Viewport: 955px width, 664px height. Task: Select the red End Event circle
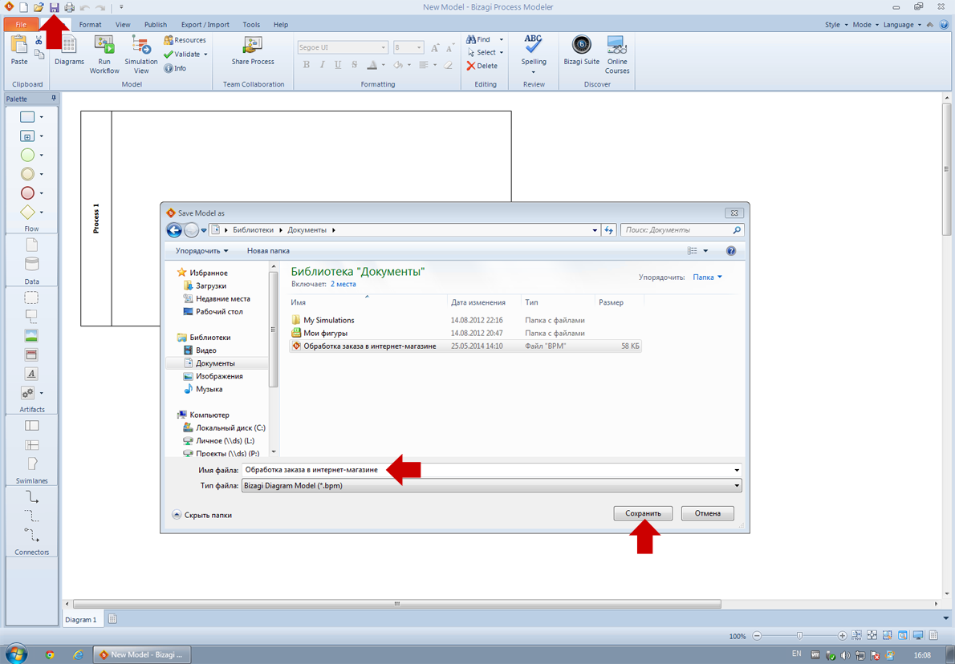[27, 193]
